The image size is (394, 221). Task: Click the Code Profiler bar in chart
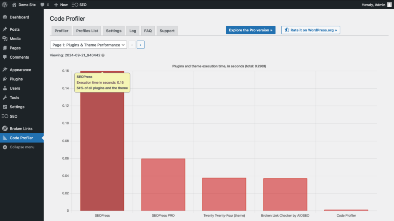346,210
